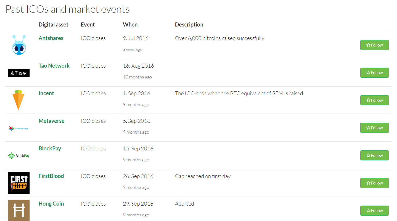Follow the Antshares digital asset

click(x=374, y=45)
